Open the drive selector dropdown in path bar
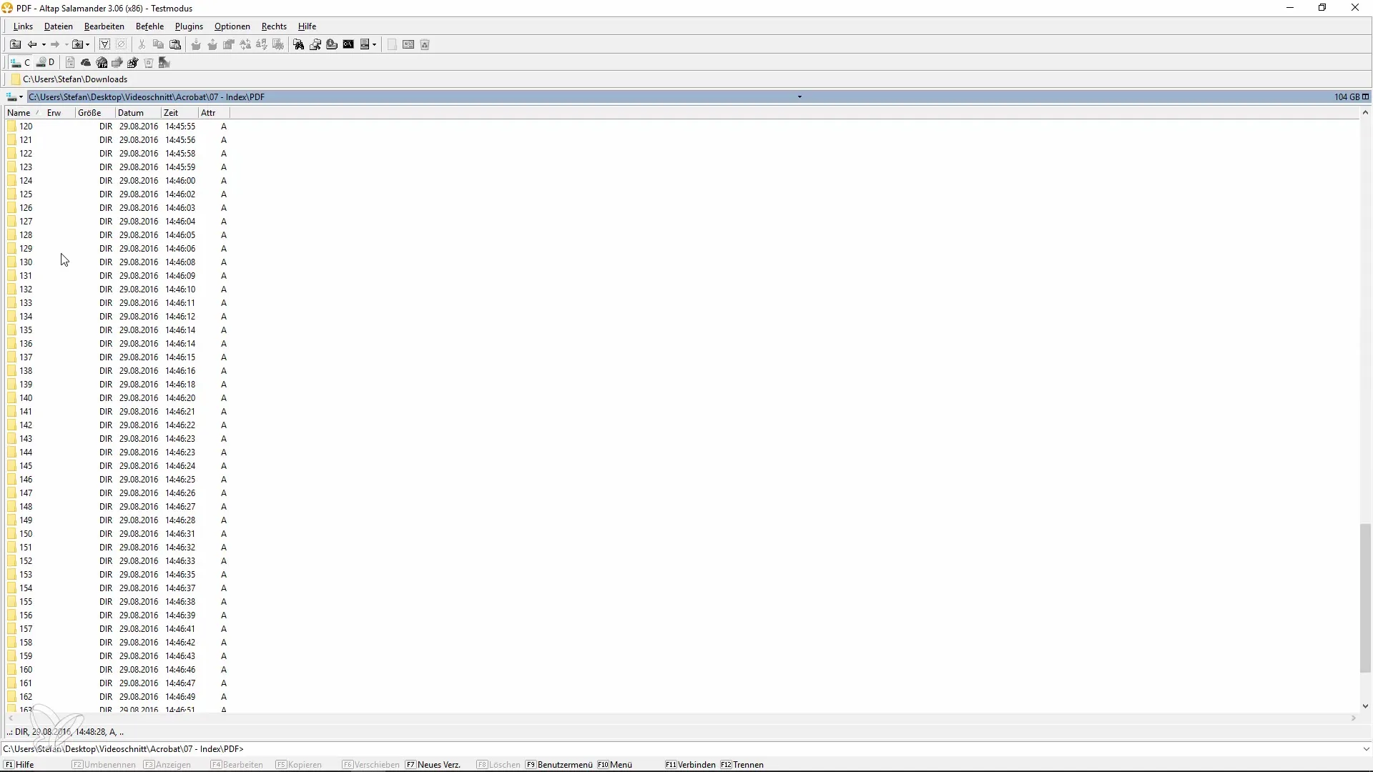This screenshot has height=772, width=1373. coord(14,96)
